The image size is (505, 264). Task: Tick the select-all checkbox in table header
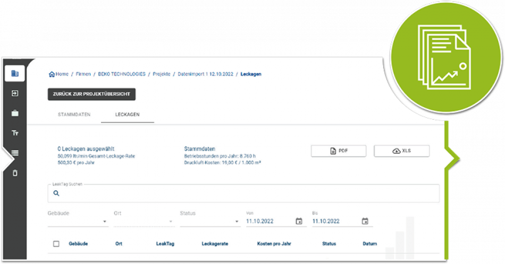tap(56, 244)
